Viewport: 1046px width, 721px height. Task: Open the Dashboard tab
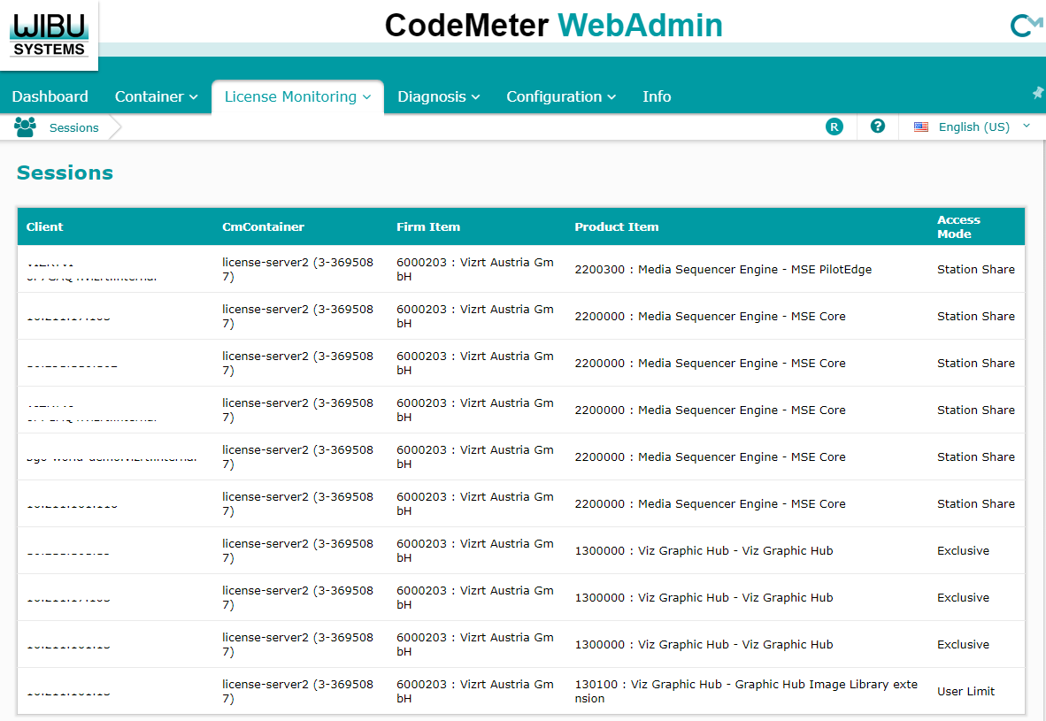(50, 96)
